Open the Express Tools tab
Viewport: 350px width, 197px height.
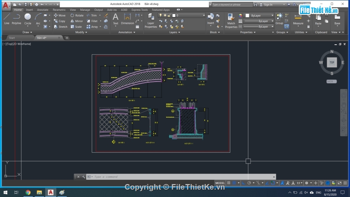[x=140, y=10]
